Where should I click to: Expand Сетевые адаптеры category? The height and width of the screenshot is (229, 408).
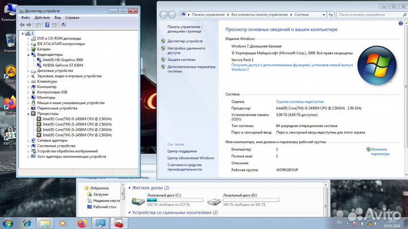28,141
